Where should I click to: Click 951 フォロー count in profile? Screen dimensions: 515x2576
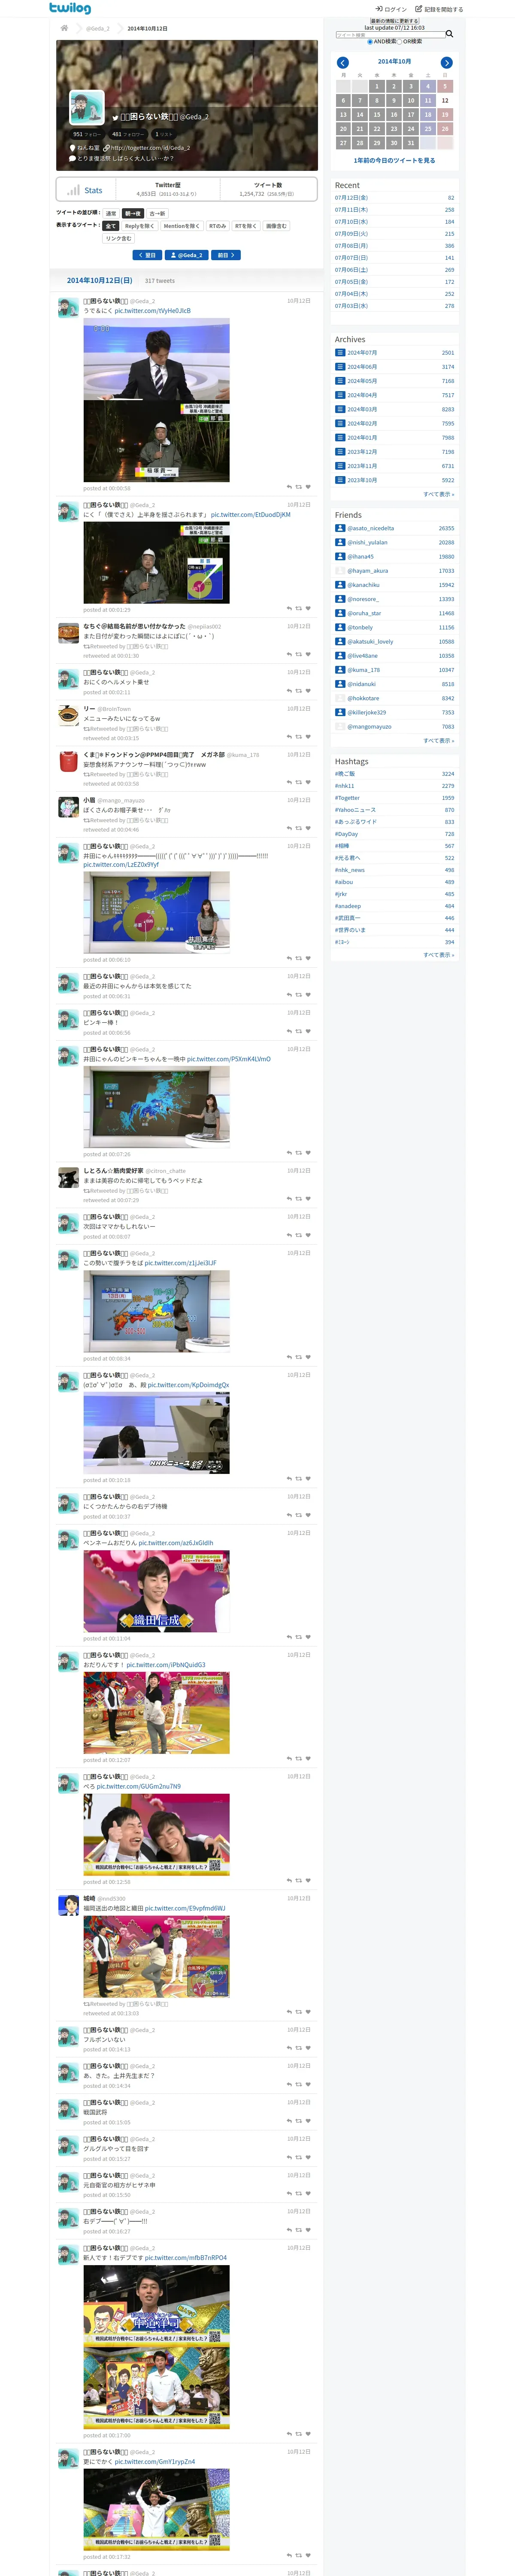pyautogui.click(x=87, y=134)
